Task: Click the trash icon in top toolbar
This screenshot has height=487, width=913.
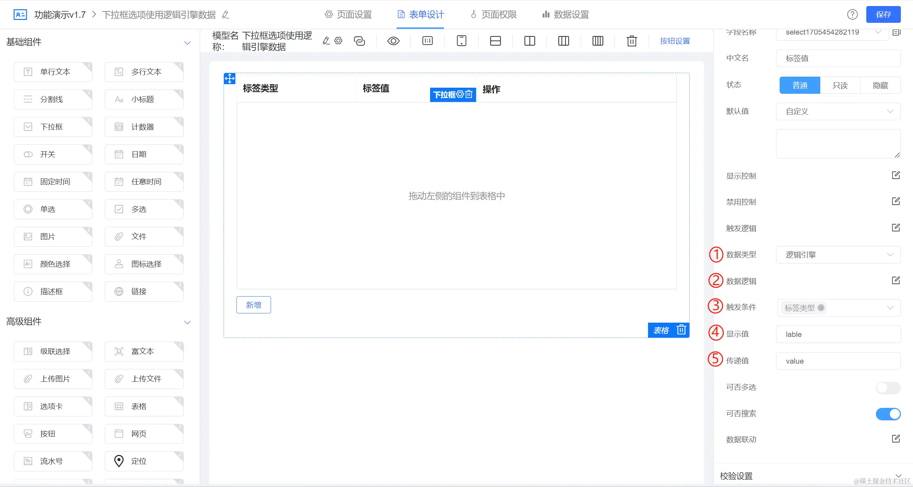Action: 632,41
